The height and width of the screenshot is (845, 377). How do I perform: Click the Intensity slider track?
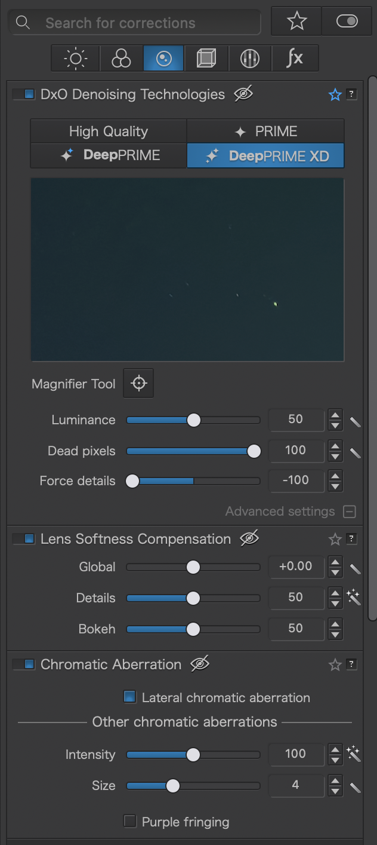193,755
